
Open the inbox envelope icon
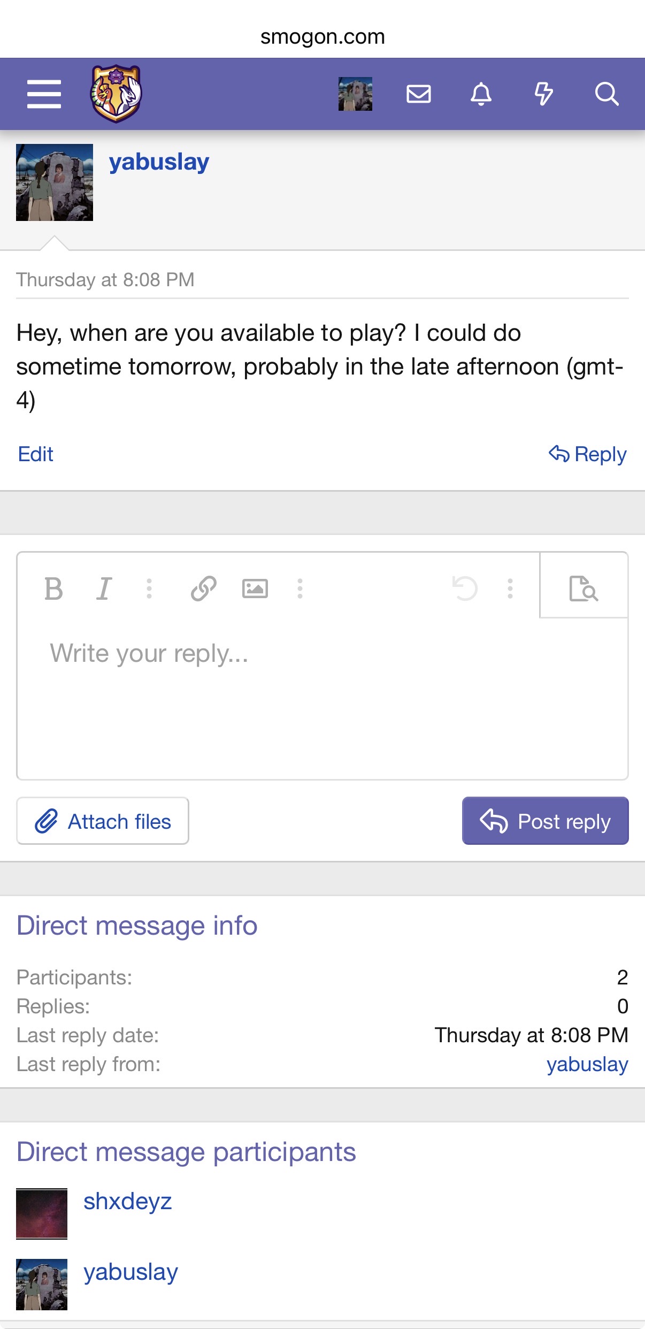418,94
